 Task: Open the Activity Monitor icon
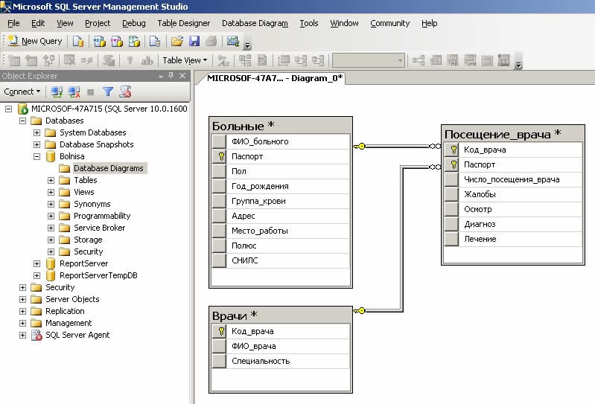[x=232, y=41]
